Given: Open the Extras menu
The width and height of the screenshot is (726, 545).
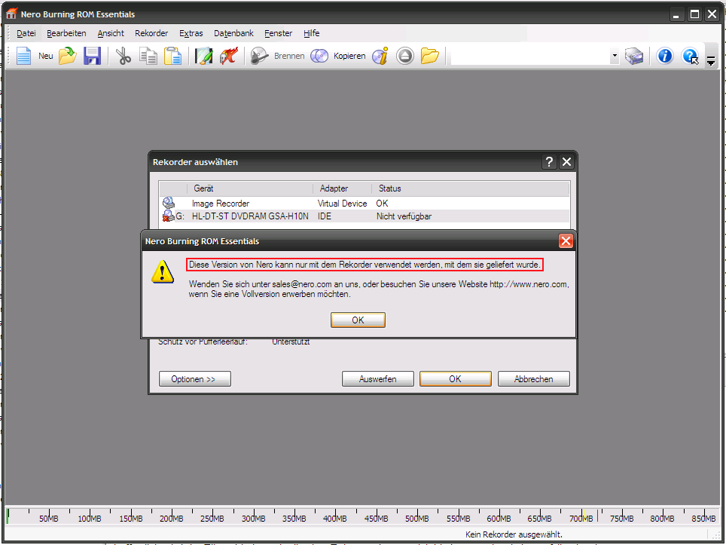Looking at the screenshot, I should click(191, 33).
